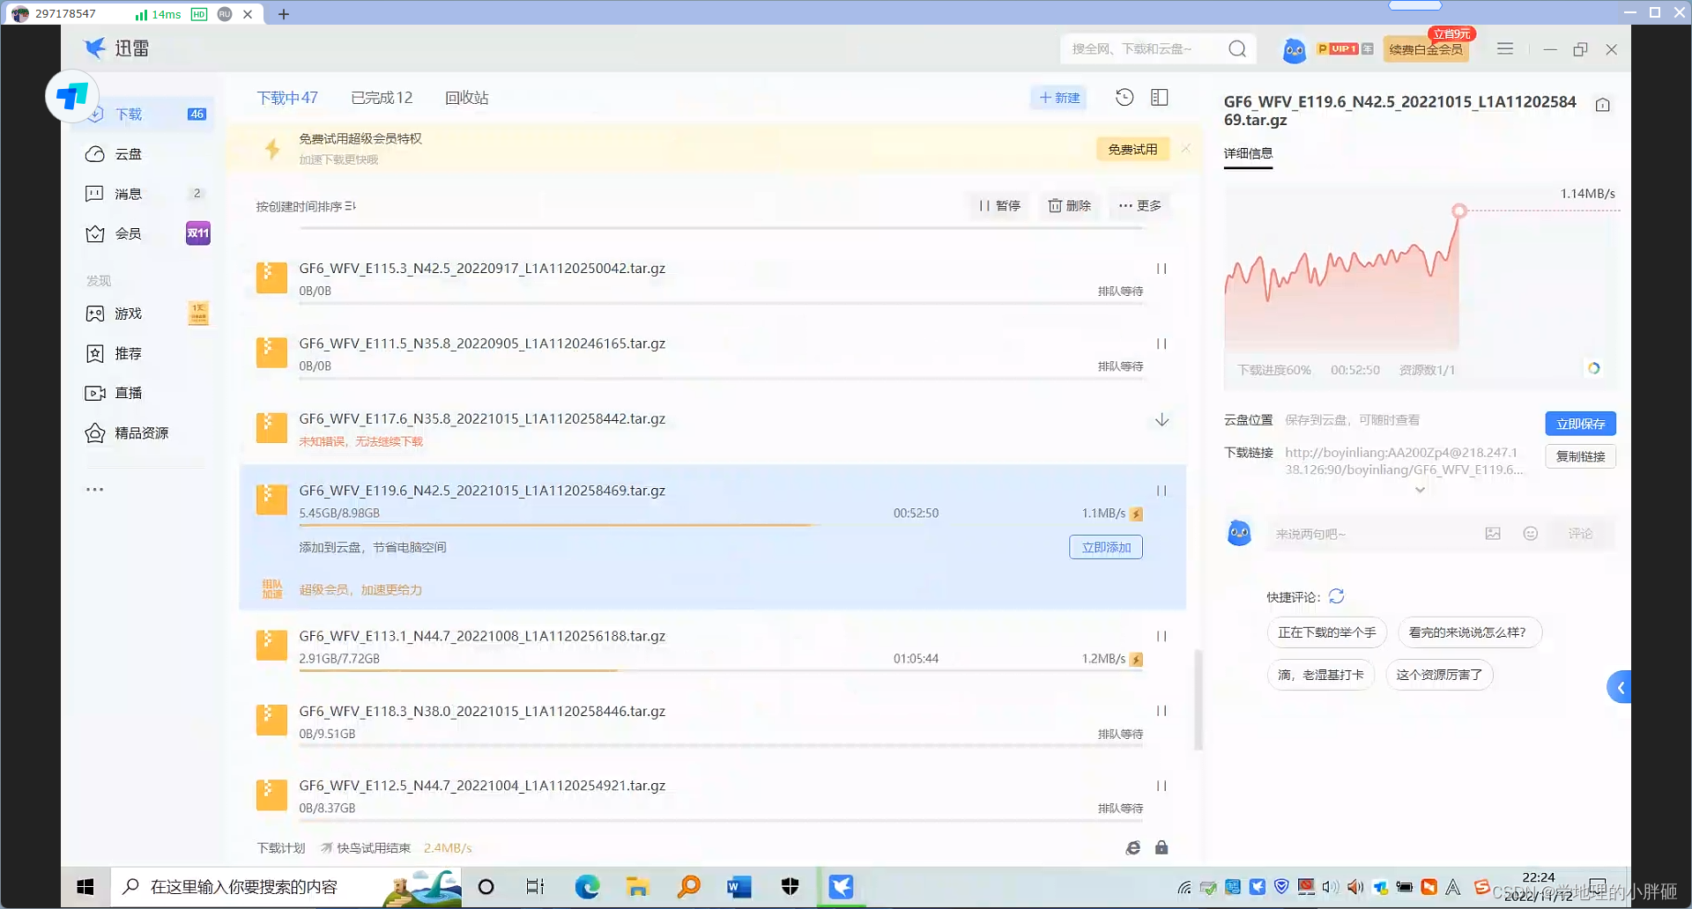Open the Xunlei hamburger main menu
Screen dimensions: 1692x909
[1505, 49]
